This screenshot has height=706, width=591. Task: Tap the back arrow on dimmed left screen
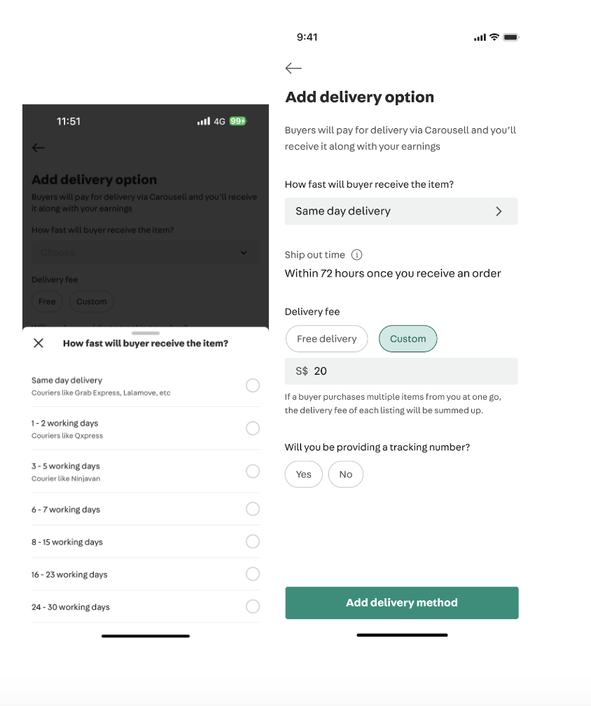click(x=39, y=148)
